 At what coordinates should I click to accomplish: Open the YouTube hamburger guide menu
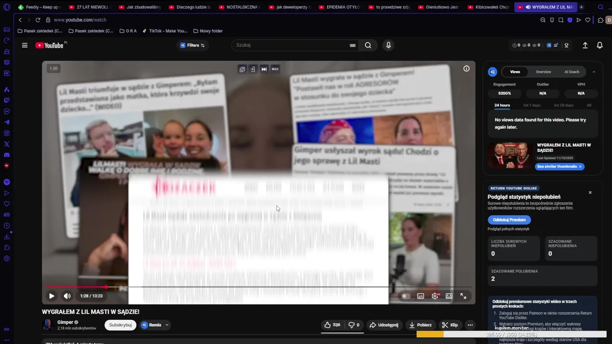tap(24, 45)
